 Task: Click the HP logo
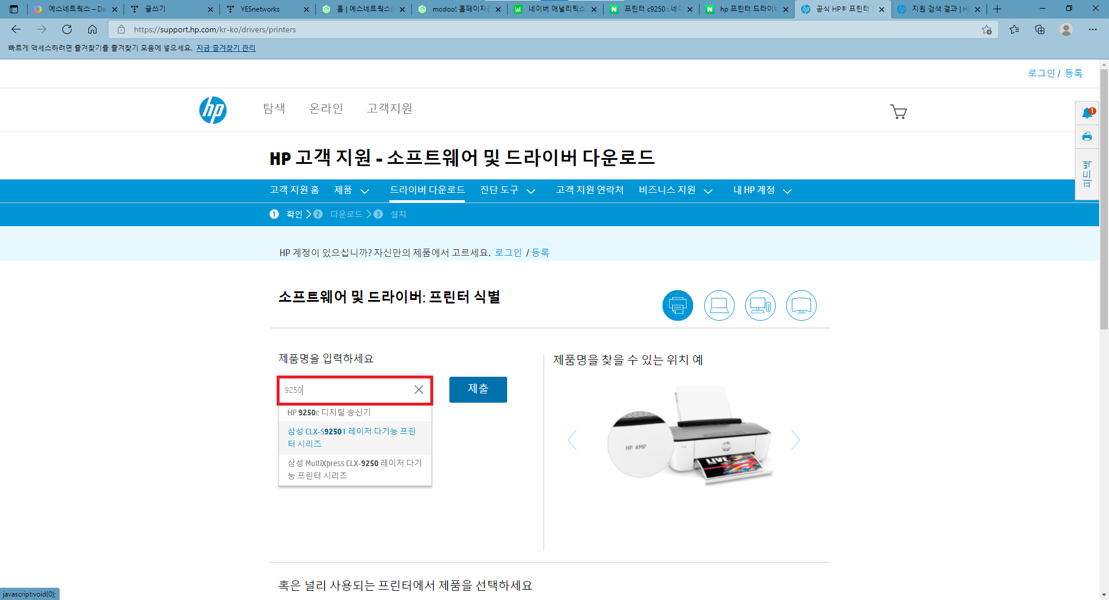(213, 110)
